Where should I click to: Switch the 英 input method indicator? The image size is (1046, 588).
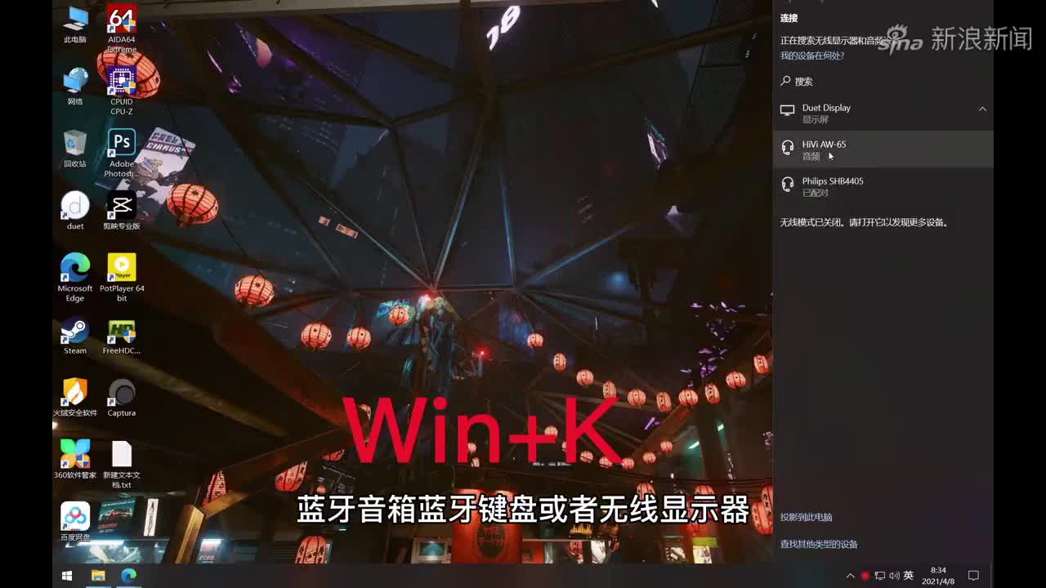[x=909, y=576]
